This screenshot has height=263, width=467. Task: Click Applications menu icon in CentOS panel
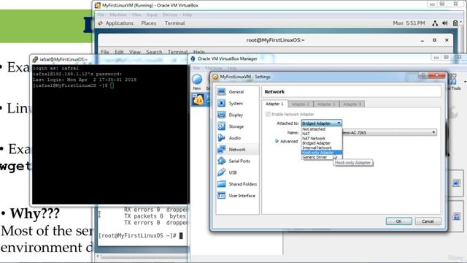(x=101, y=23)
